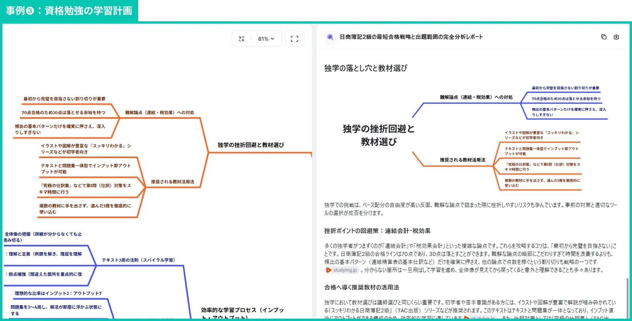The image size is (632, 321).
Task: Copy the report using the copy icon
Action: (x=604, y=37)
